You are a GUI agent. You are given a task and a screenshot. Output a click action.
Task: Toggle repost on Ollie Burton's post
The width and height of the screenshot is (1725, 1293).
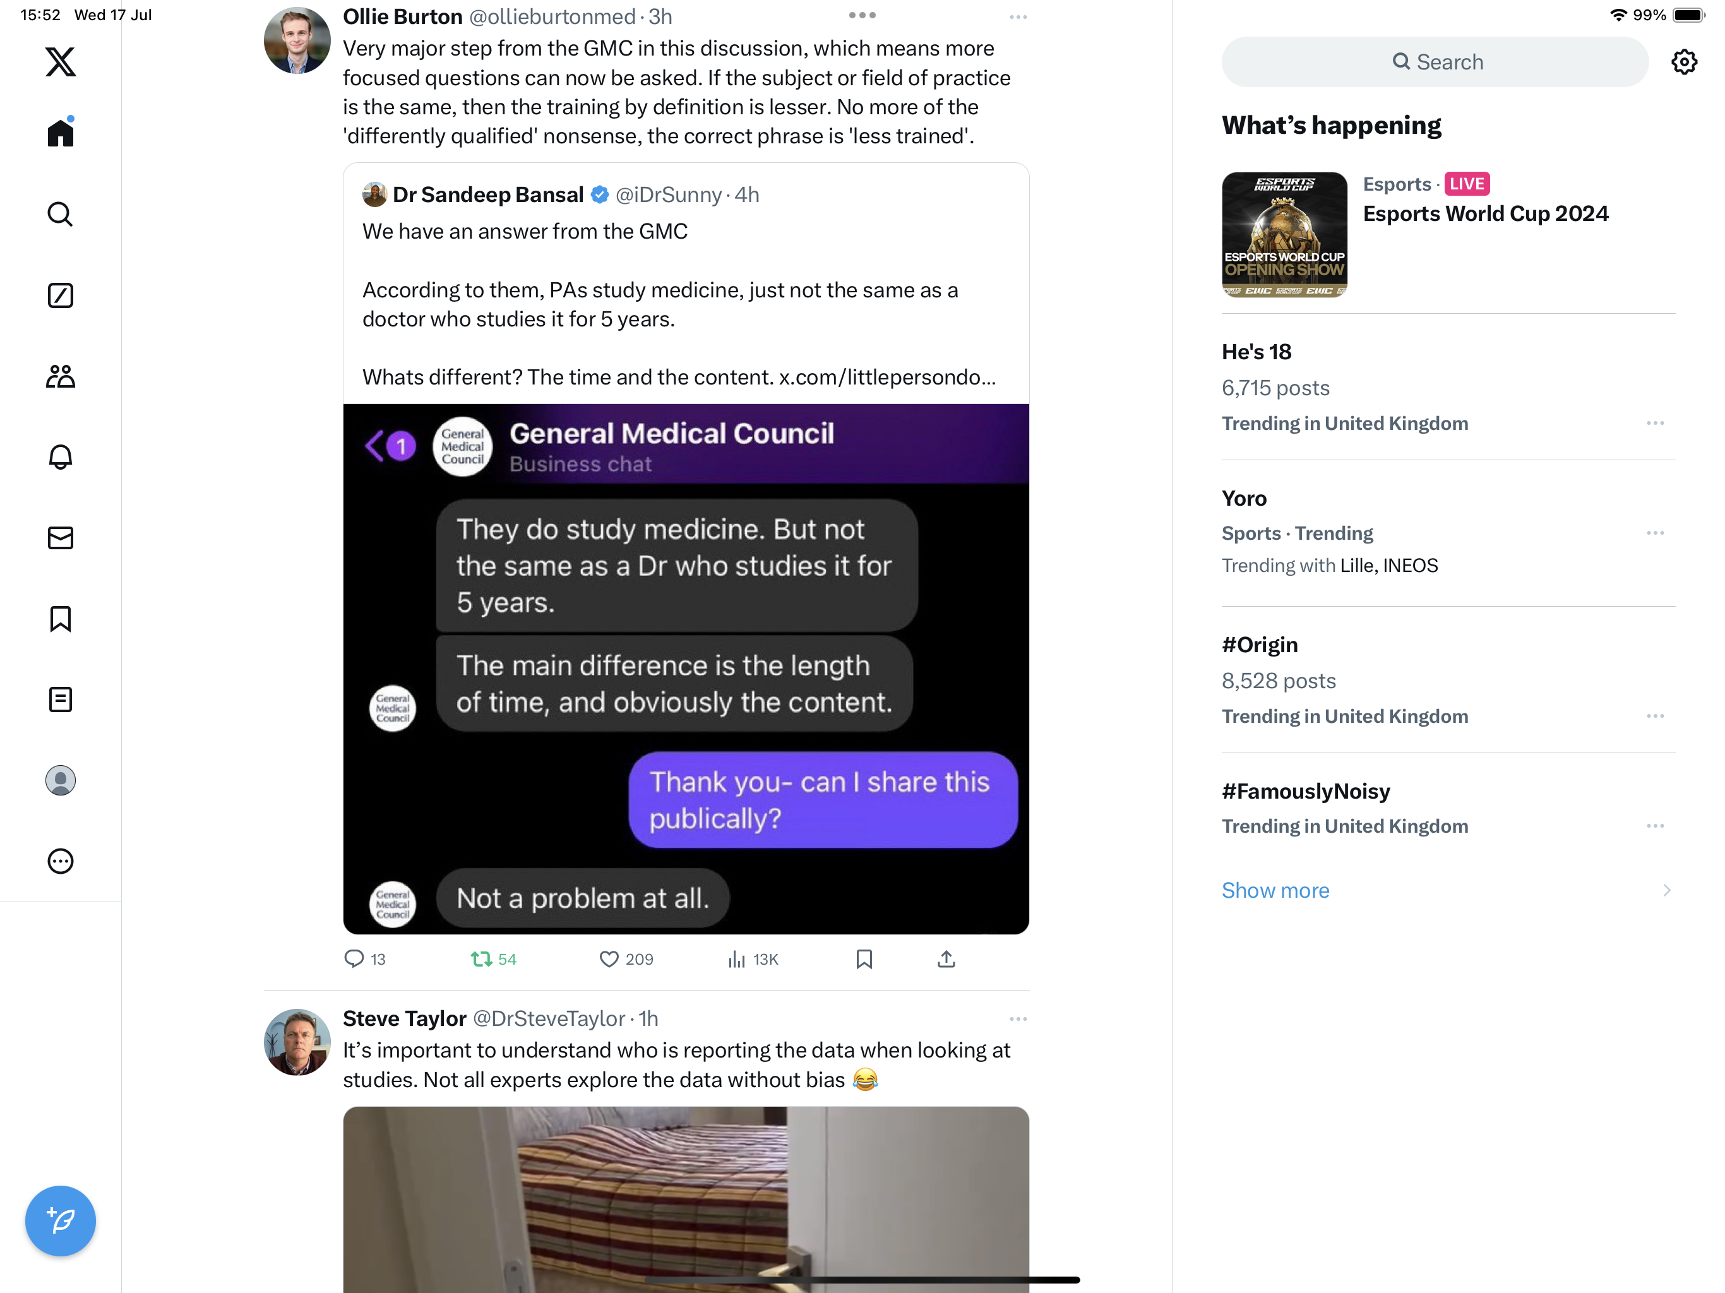tap(481, 959)
